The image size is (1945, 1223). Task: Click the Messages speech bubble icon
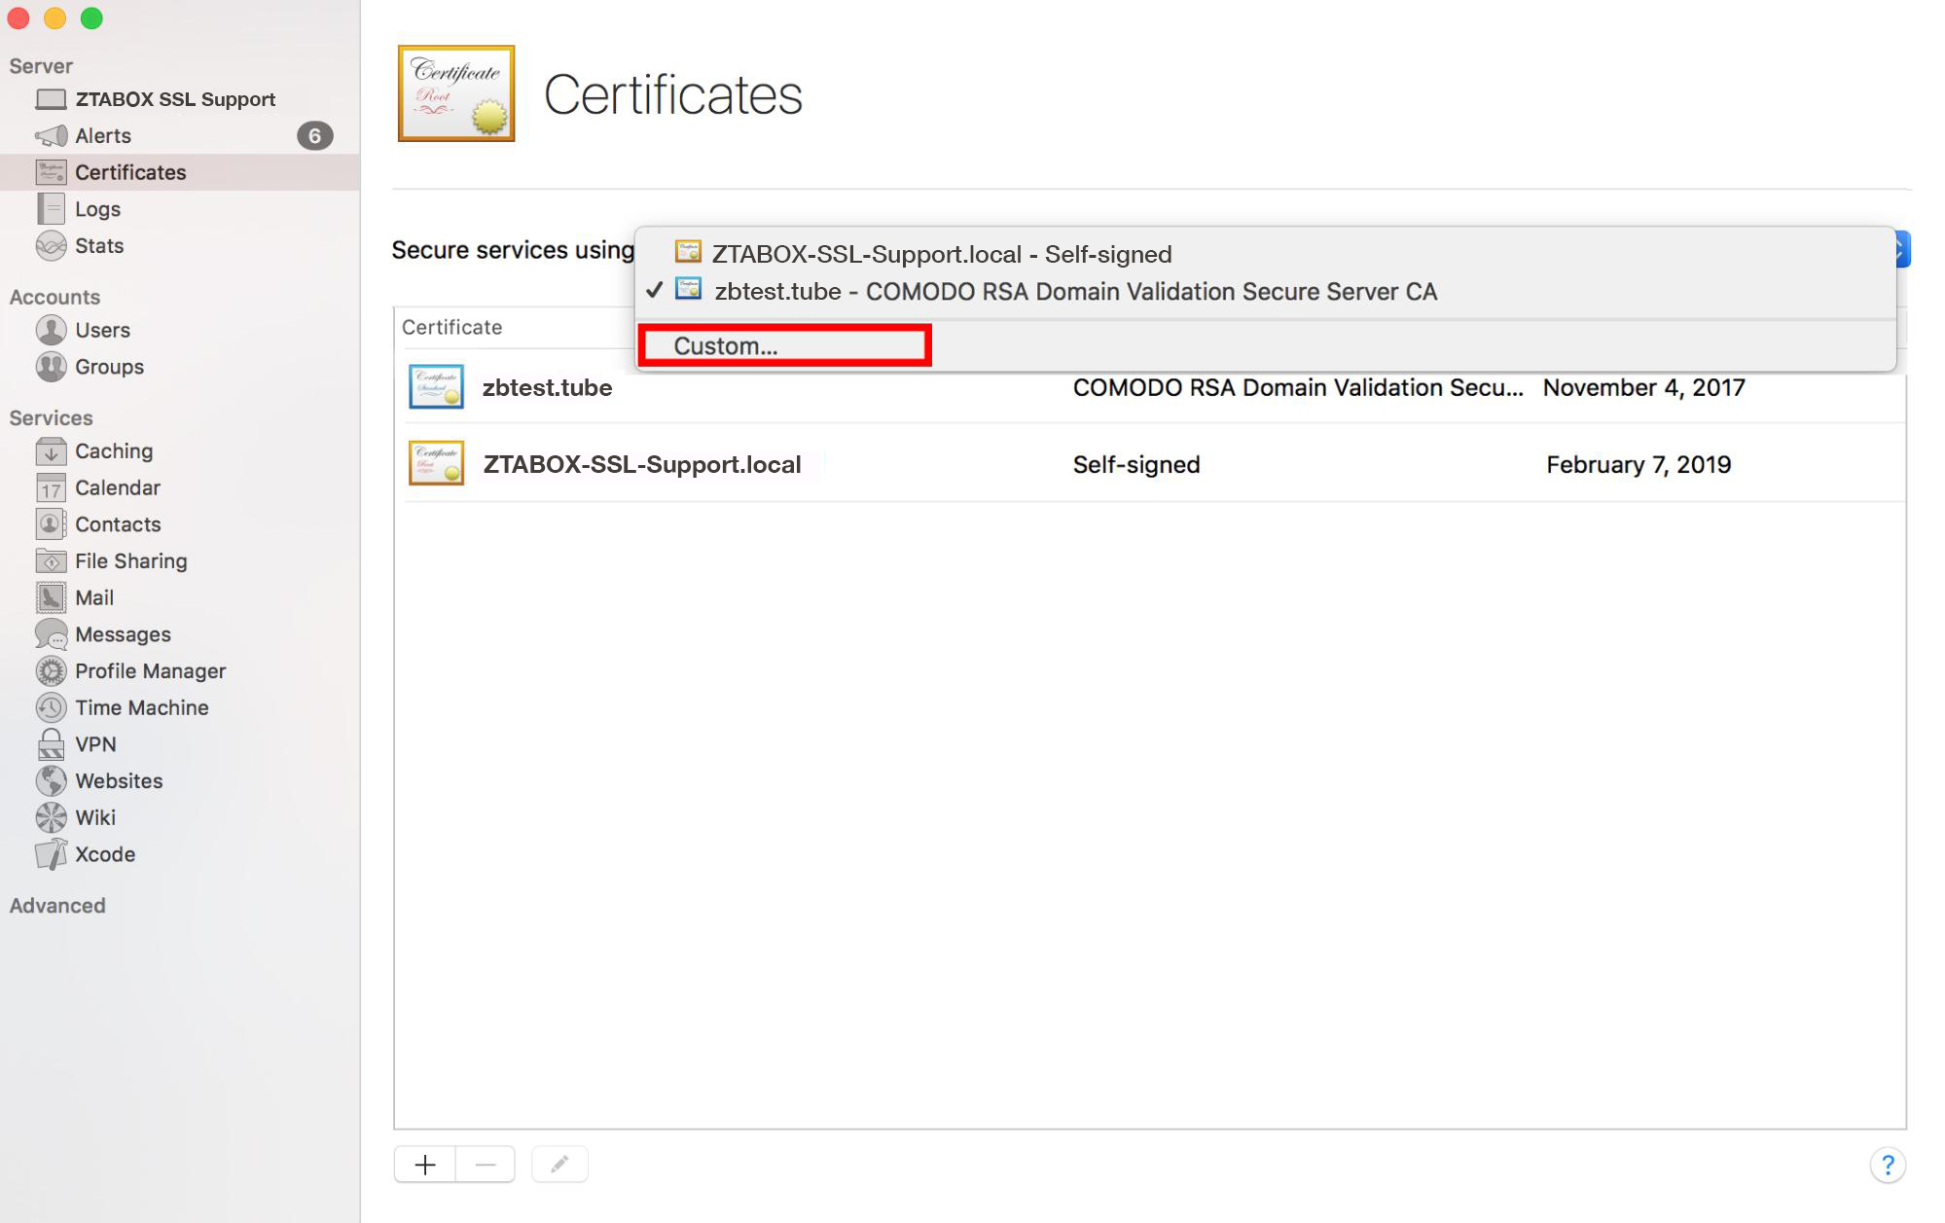tap(51, 634)
